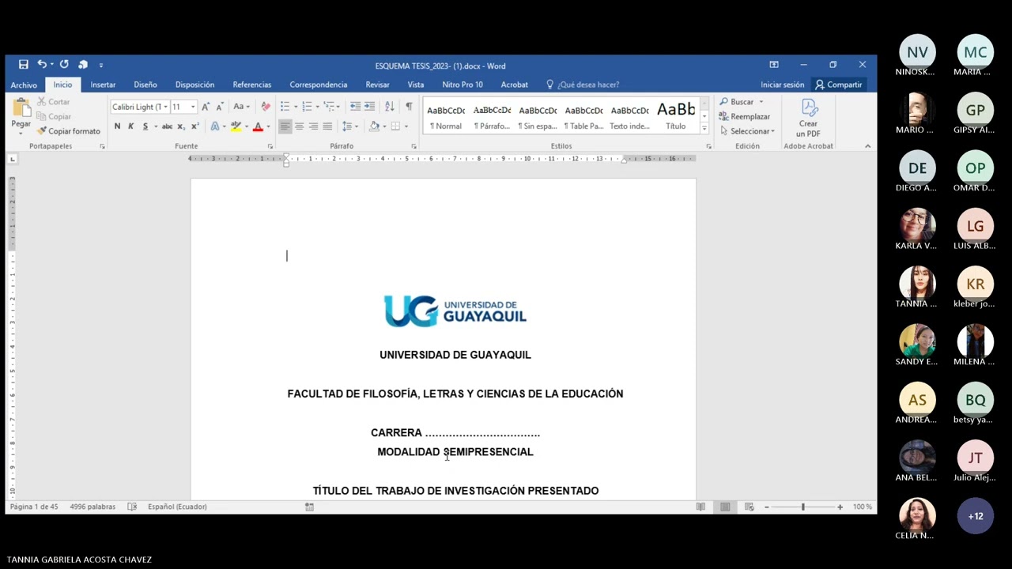Apply the Título style
This screenshot has height=569, width=1012.
tap(676, 115)
